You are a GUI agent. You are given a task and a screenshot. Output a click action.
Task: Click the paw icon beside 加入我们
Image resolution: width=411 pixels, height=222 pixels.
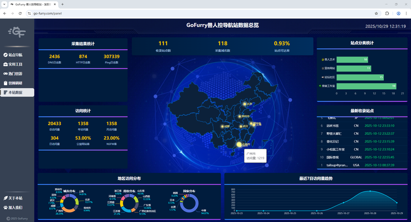tap(6, 207)
